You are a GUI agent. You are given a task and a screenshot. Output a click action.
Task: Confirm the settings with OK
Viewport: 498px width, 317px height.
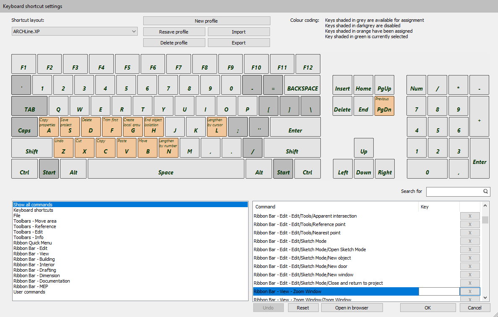(x=428, y=308)
